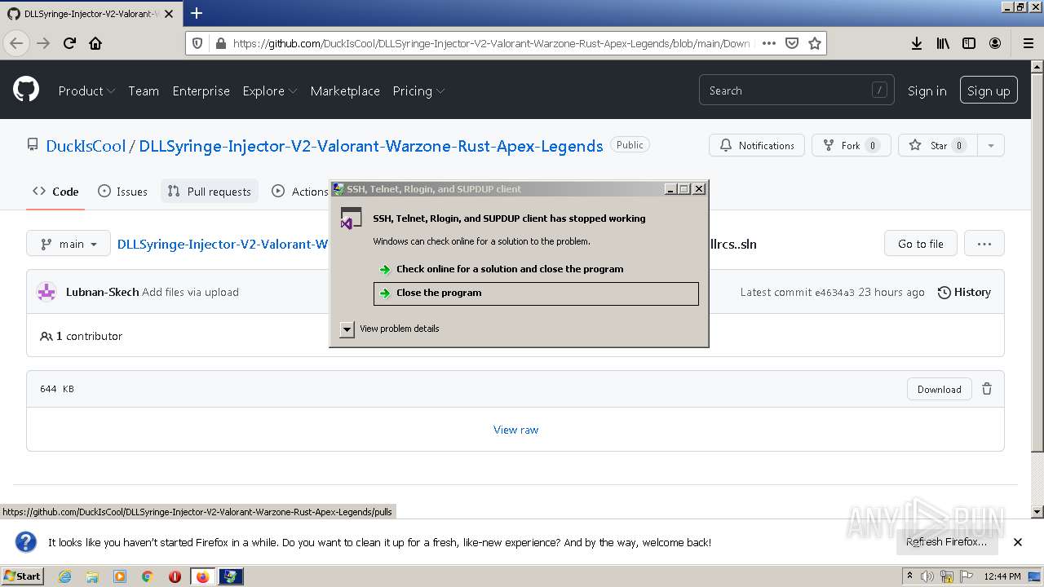Click the GitHub Octocat logo
This screenshot has height=587, width=1044.
coord(26,90)
